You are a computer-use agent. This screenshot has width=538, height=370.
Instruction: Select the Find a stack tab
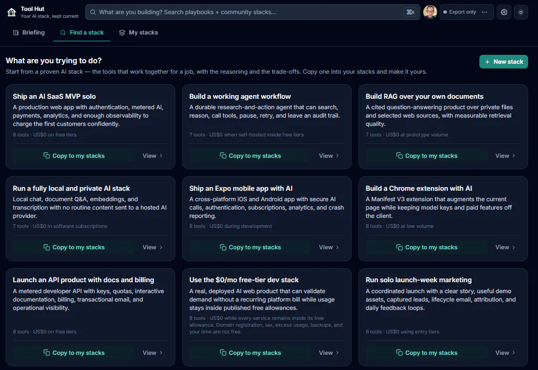tap(82, 32)
